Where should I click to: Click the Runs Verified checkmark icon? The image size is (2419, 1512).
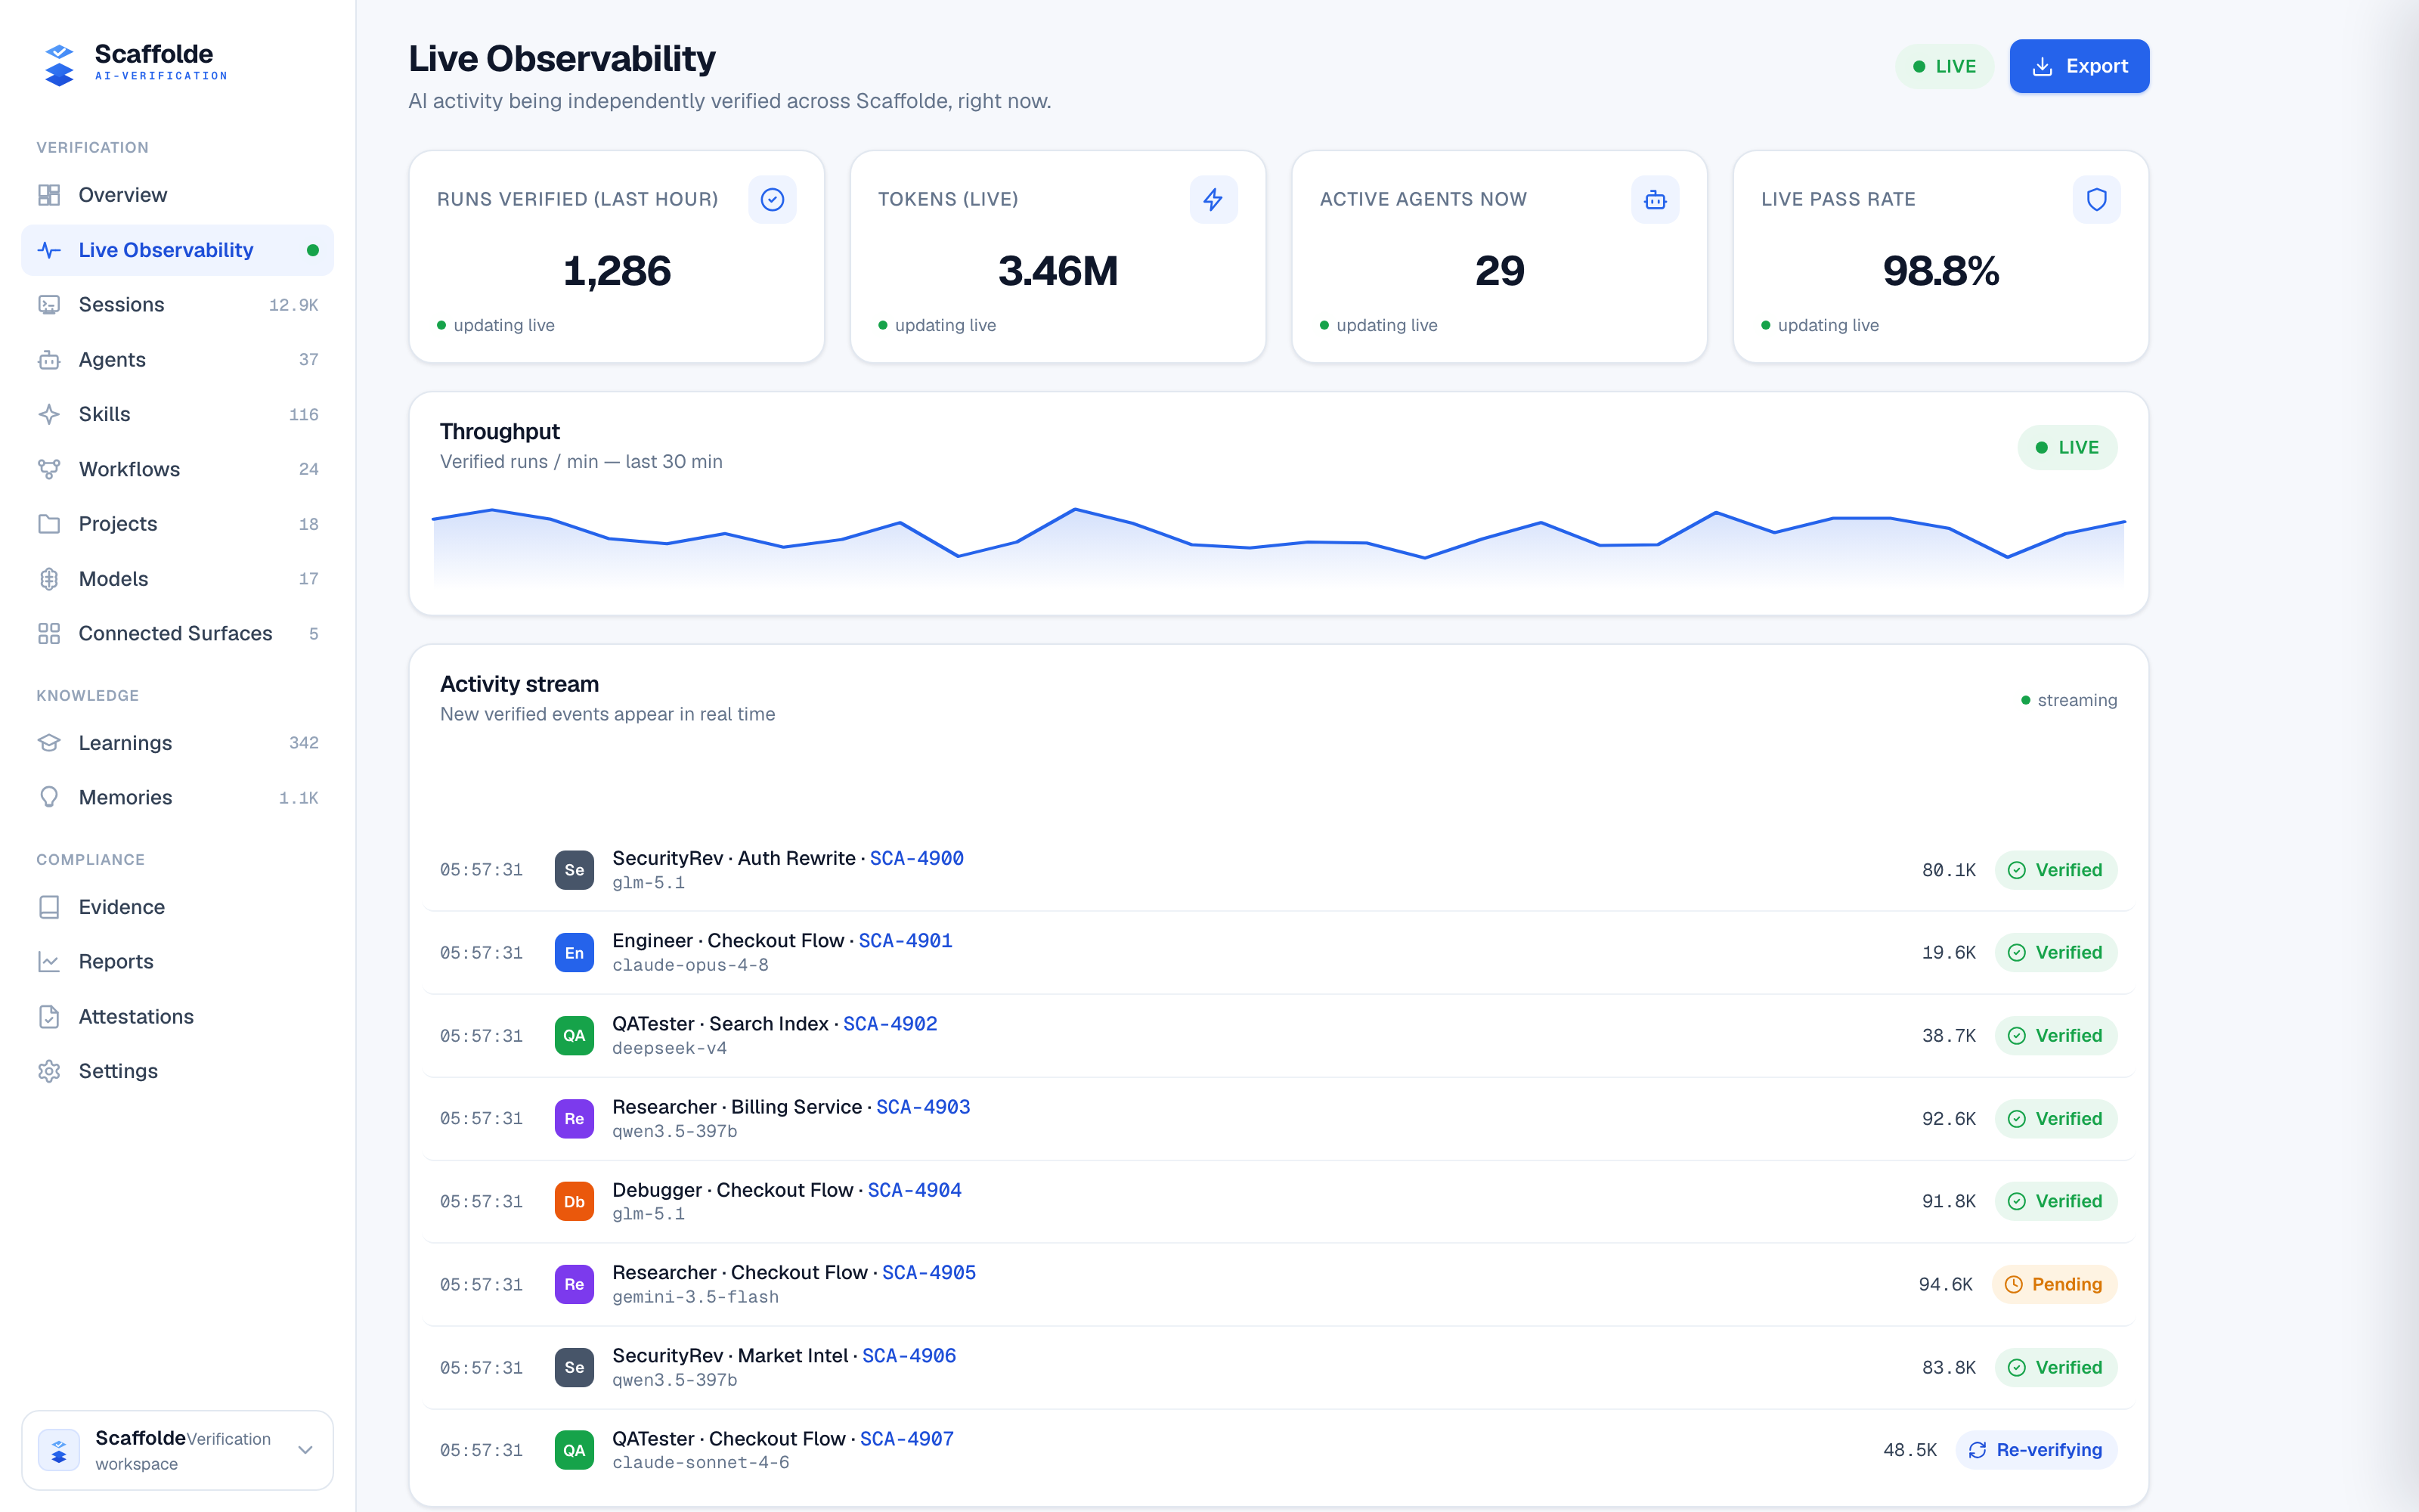coord(772,200)
